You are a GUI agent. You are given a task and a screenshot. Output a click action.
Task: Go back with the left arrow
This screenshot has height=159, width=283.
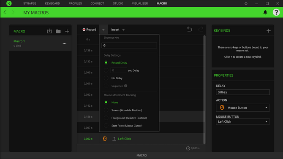pos(5,12)
